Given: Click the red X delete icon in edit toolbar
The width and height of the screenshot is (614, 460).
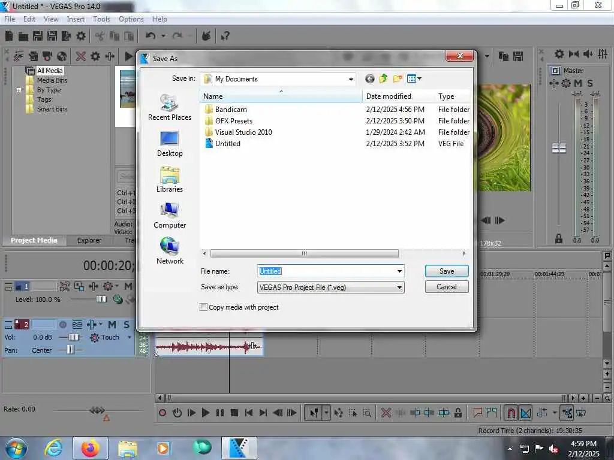Looking at the screenshot, I should (386, 413).
